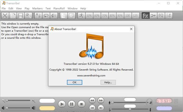This screenshot has height=112, width=183.
Task: Click the Fast forward double-arrow button
Action: (x=101, y=100)
